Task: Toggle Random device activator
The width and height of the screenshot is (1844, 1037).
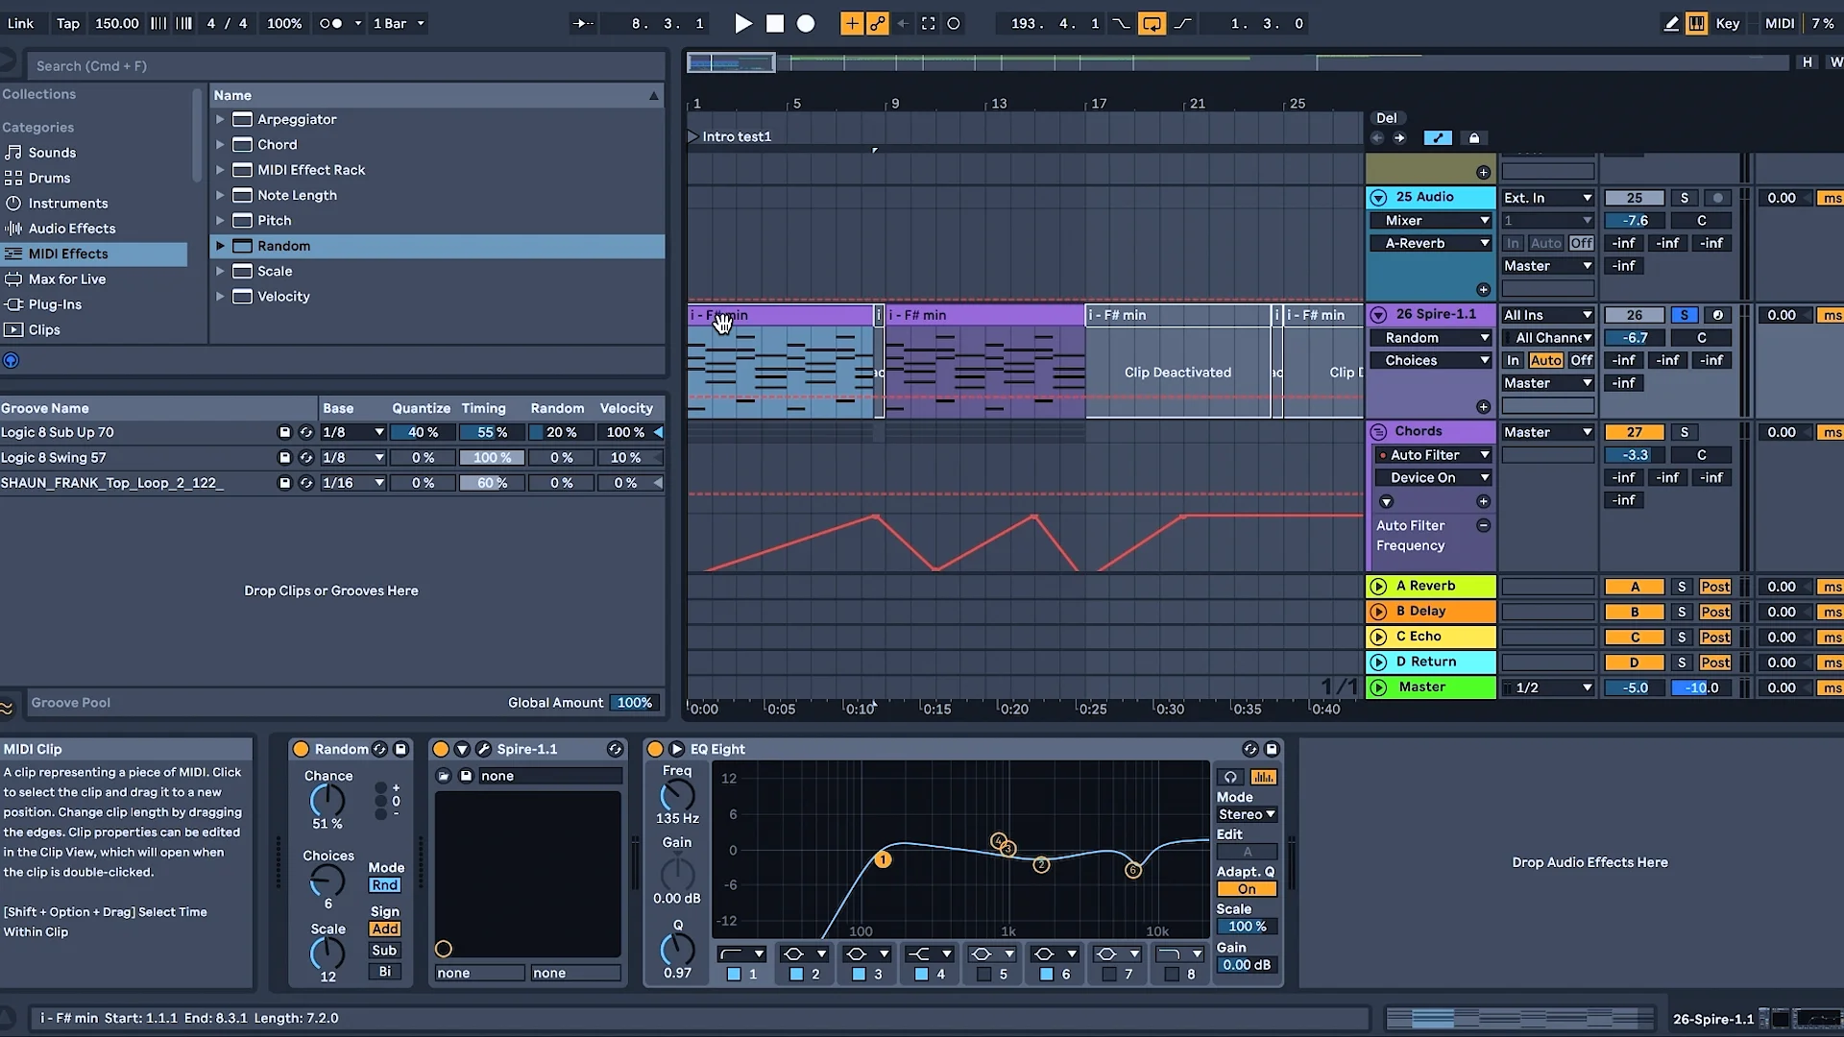Action: click(301, 749)
